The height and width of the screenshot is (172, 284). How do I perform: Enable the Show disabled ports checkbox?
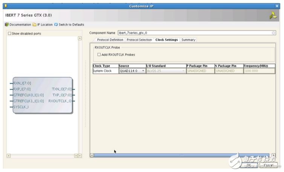click(x=10, y=33)
